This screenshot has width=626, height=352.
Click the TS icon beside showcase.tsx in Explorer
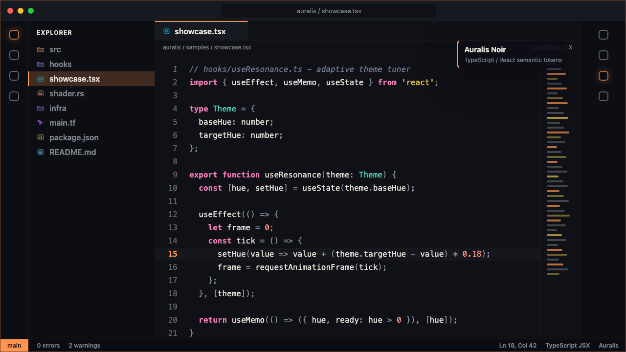41,79
